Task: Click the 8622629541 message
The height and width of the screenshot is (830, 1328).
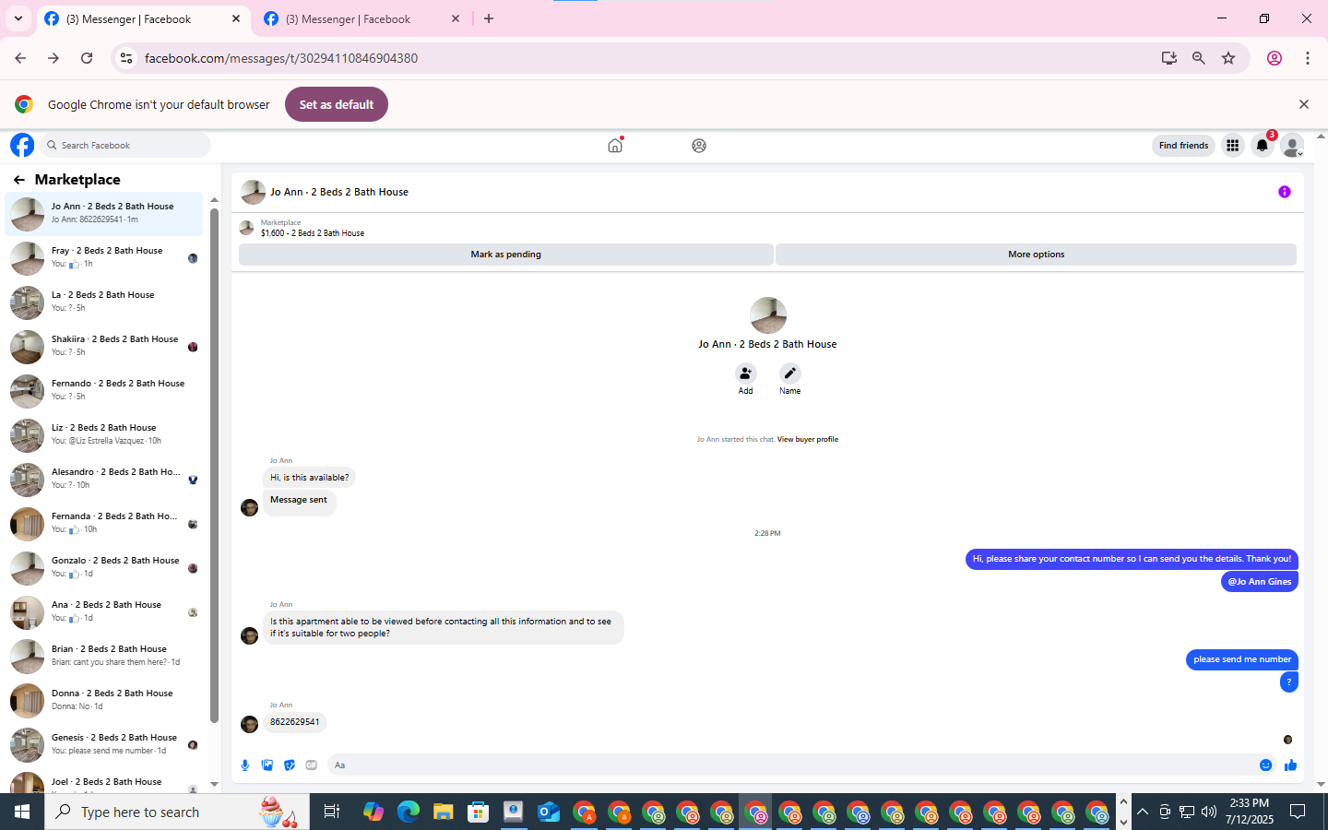Action: pyautogui.click(x=295, y=722)
